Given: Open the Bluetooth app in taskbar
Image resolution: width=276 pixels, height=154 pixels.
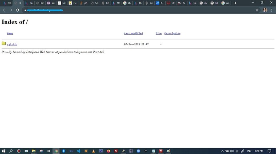Looking at the screenshot, I should point(64,151).
